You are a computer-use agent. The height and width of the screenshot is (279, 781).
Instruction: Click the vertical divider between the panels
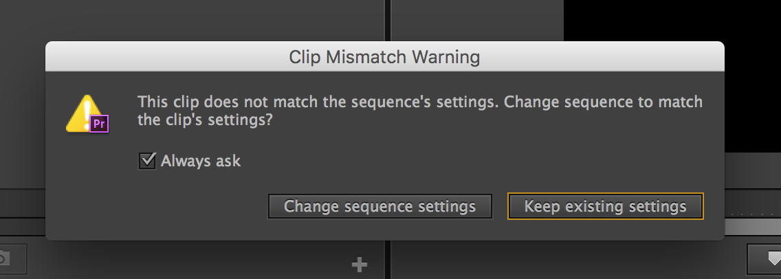point(388,21)
